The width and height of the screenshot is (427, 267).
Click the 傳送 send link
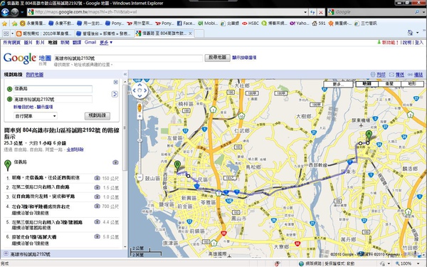[x=397, y=75]
